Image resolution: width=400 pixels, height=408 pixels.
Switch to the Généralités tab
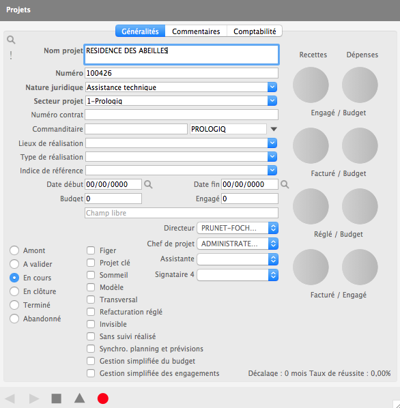pyautogui.click(x=141, y=31)
